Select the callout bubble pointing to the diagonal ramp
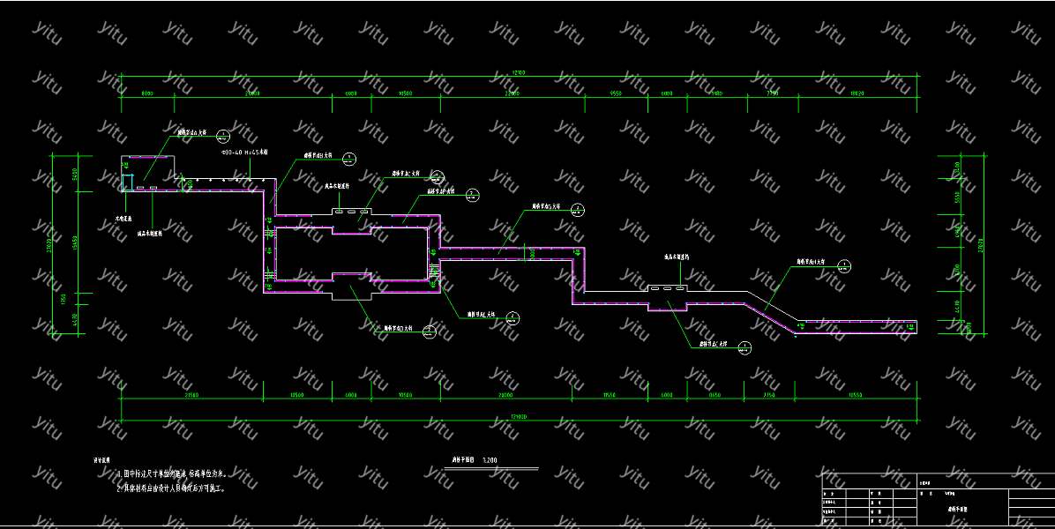 (844, 265)
